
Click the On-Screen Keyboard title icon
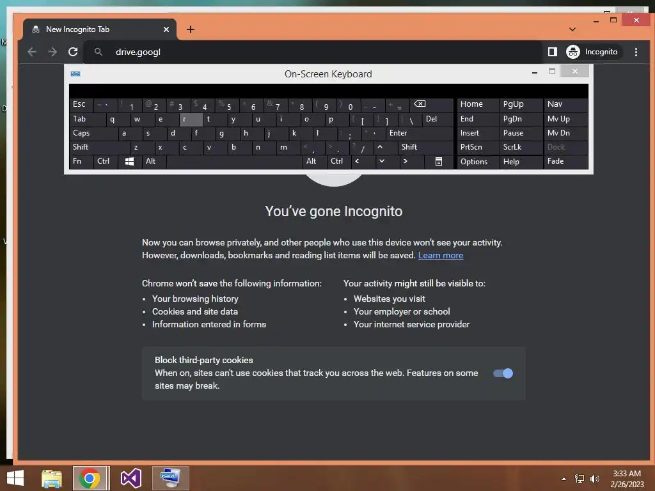pos(75,74)
